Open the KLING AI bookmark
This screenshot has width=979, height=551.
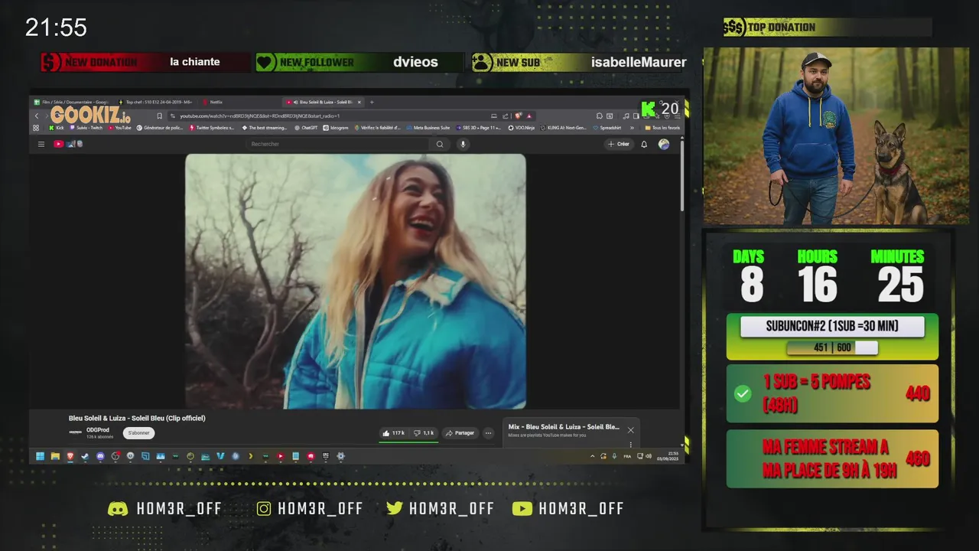563,128
